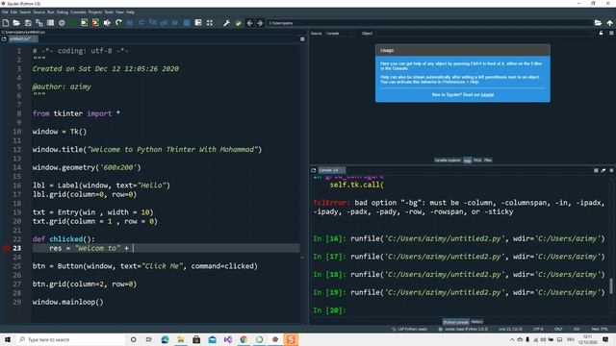The width and height of the screenshot is (616, 346).
Task: Click at the In [20] console prompt
Action: pyautogui.click(x=329, y=310)
